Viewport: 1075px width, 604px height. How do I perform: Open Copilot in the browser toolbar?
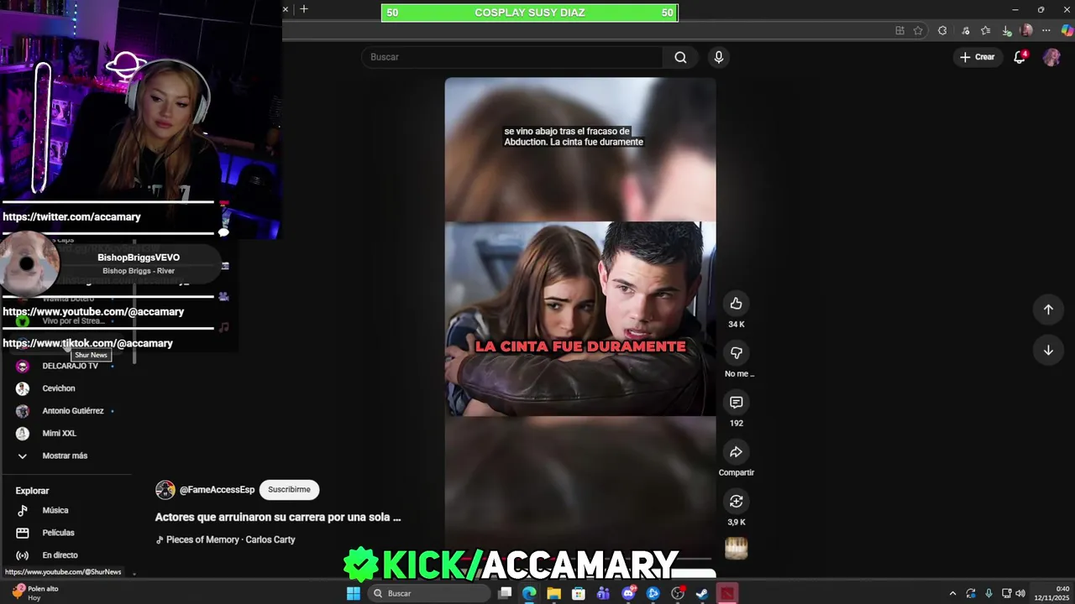coord(1067,30)
